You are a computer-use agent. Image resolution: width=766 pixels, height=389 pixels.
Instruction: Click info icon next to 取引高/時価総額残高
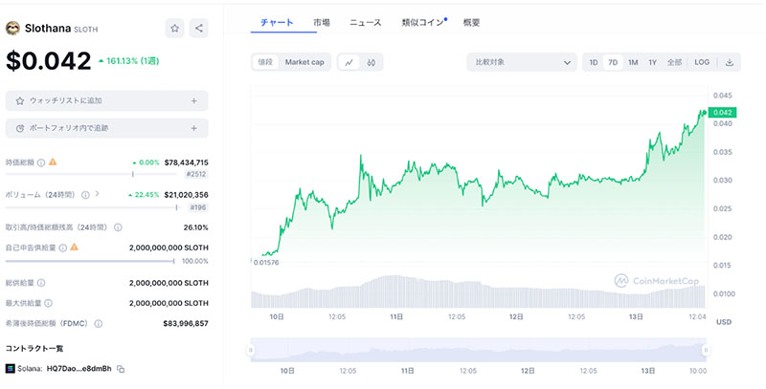tap(118, 227)
